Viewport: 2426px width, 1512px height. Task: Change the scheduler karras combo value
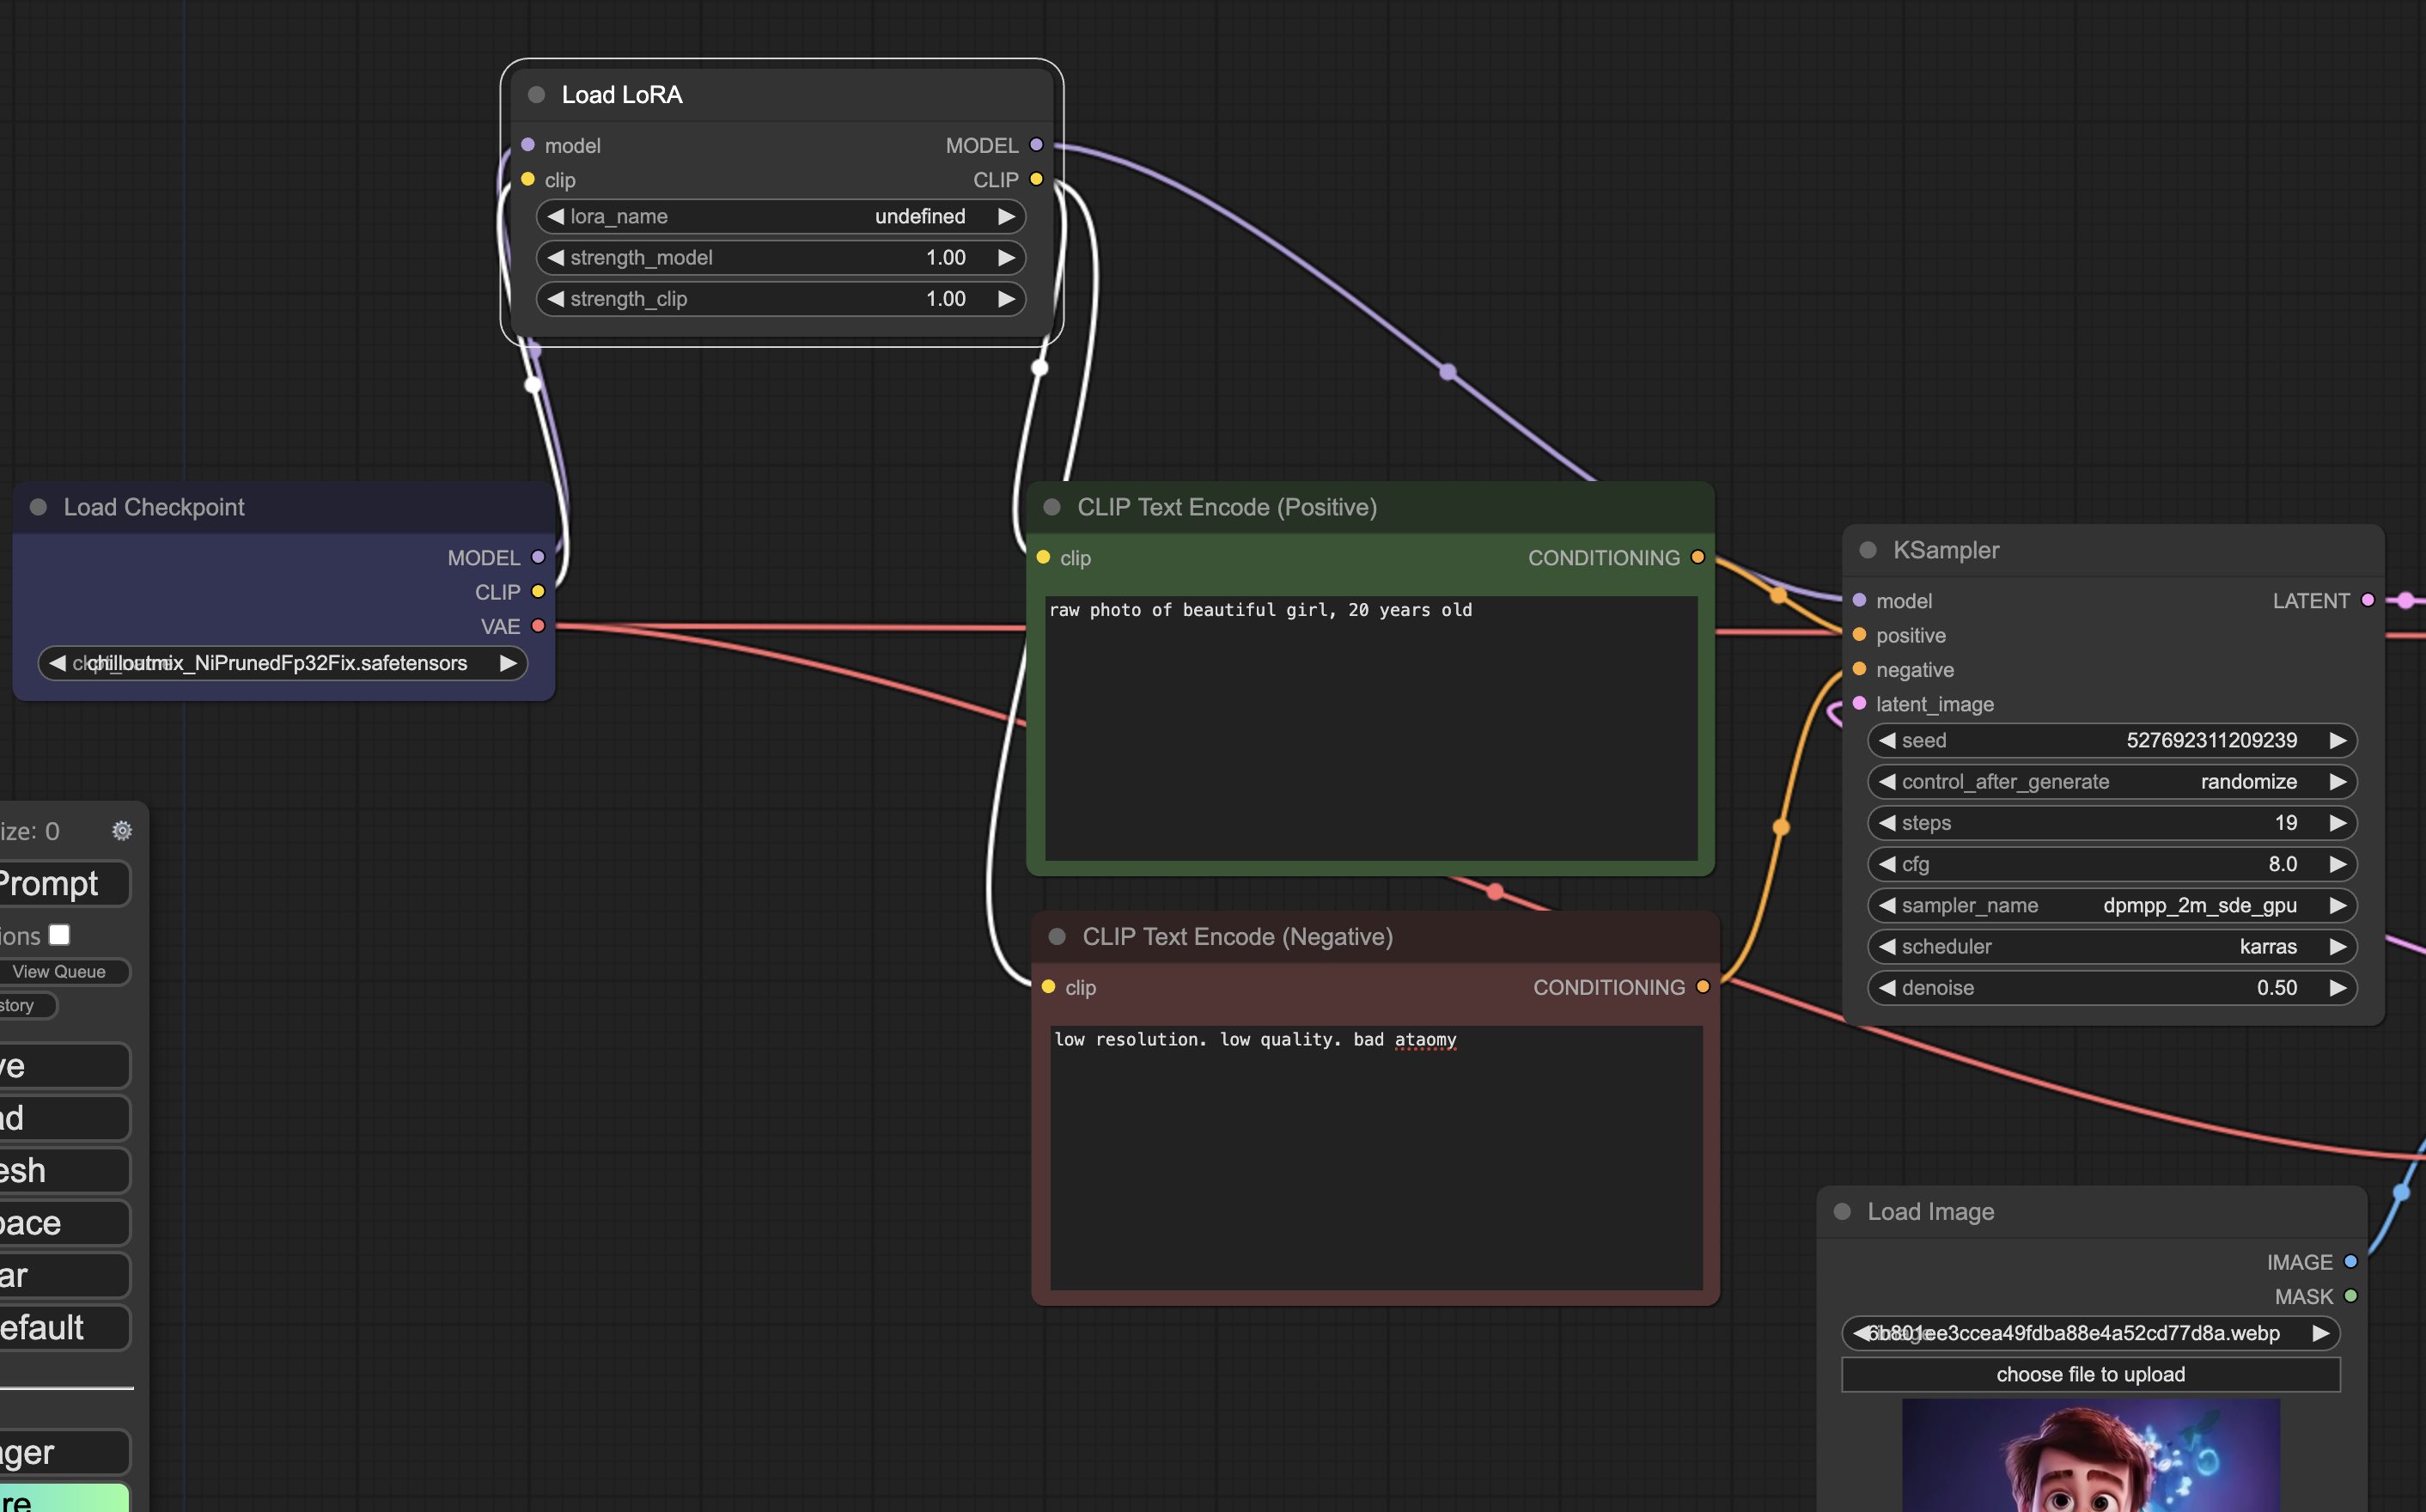tap(2110, 947)
